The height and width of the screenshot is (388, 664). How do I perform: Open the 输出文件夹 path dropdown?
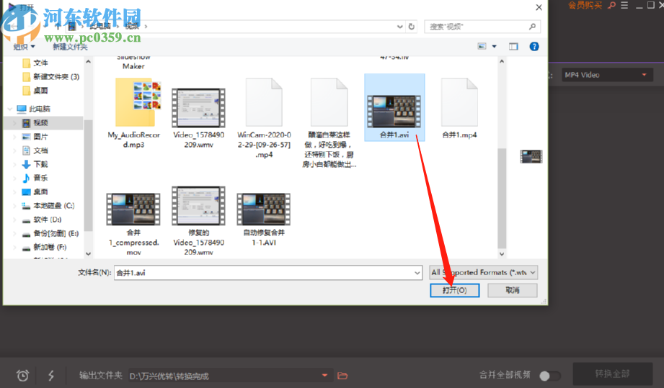click(324, 375)
